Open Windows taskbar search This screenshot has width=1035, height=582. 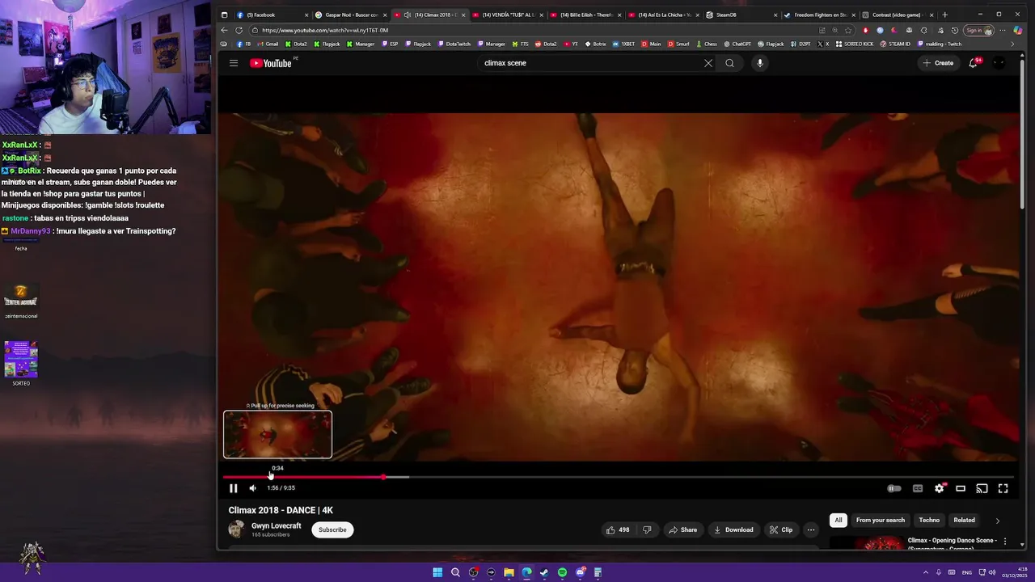(455, 572)
